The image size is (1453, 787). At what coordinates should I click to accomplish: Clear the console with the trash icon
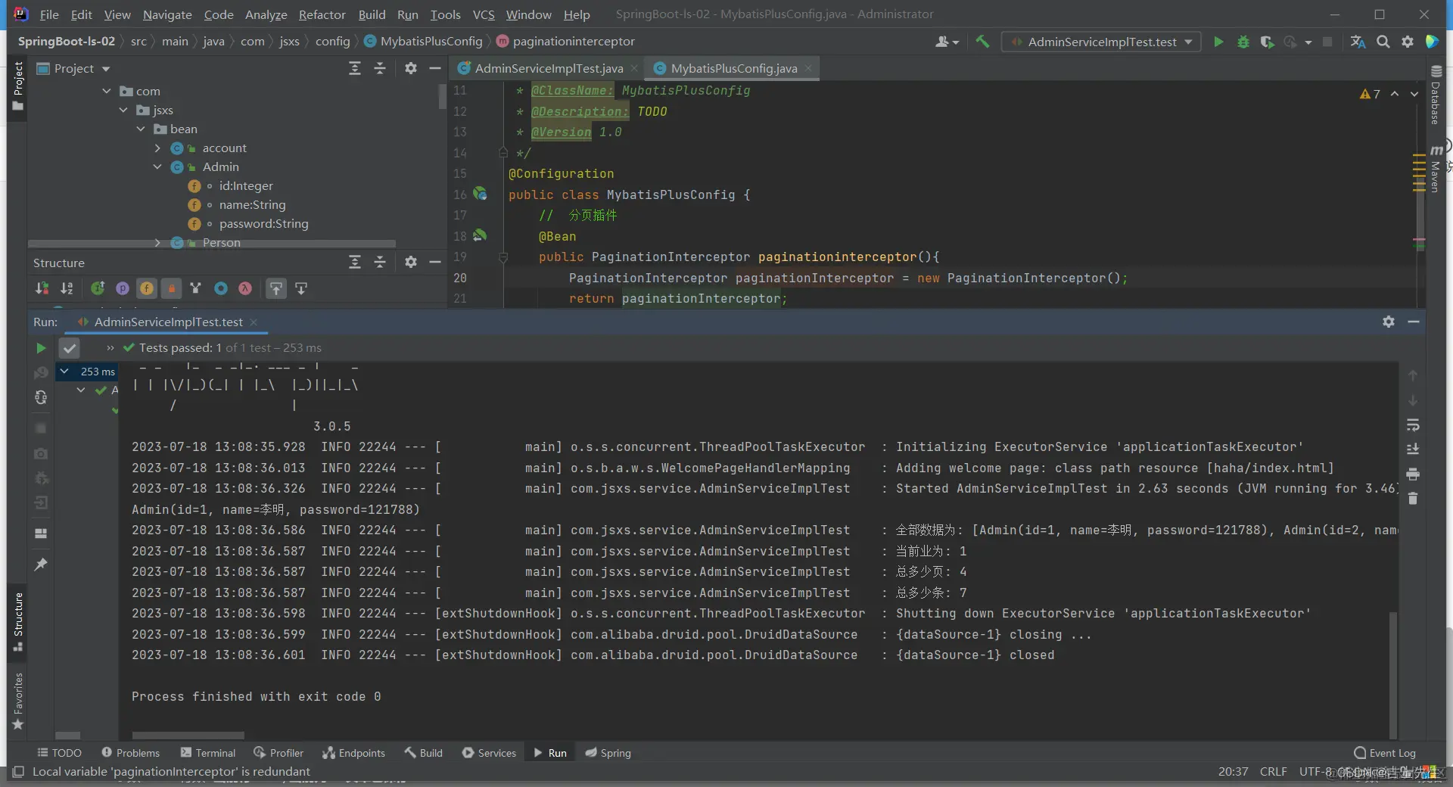(1413, 499)
